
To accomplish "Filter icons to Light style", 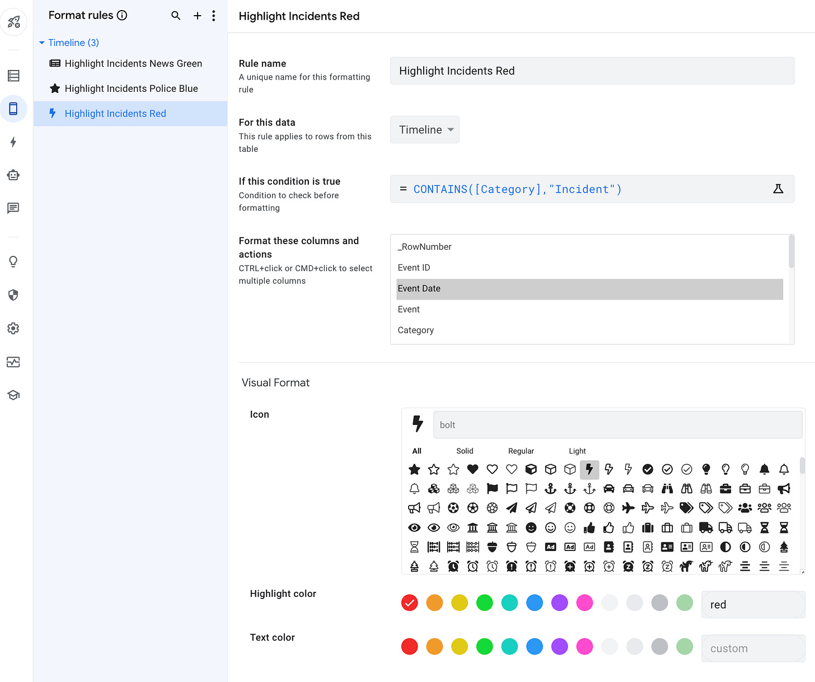I will pyautogui.click(x=577, y=451).
